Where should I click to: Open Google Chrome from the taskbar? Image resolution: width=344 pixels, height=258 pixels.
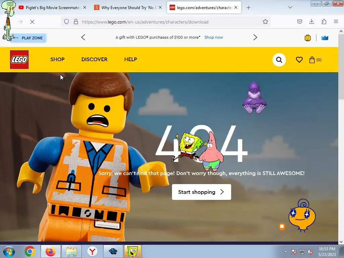point(30,251)
